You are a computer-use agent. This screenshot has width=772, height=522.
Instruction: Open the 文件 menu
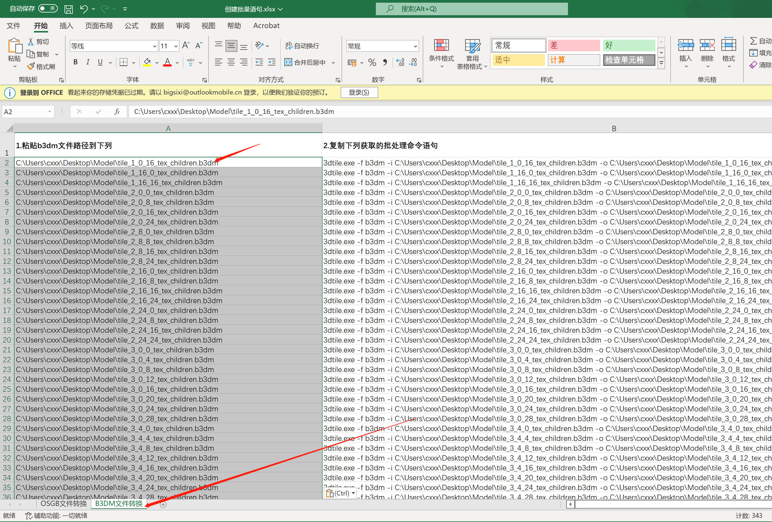[13, 26]
